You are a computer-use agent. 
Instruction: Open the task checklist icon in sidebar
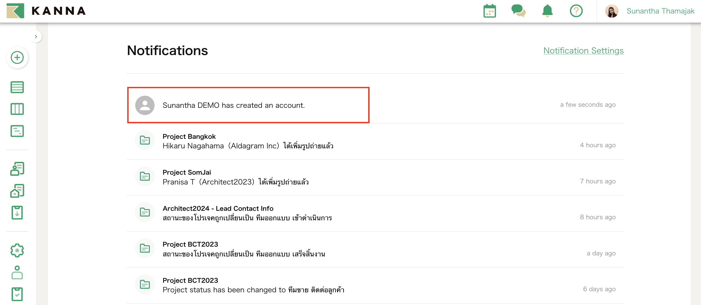(17, 294)
